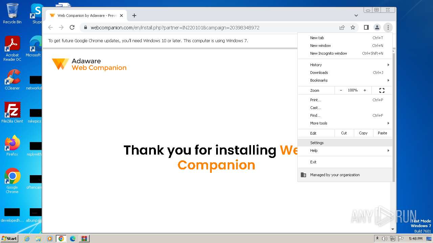Click the network tray icon
The height and width of the screenshot is (243, 433).
click(393, 239)
